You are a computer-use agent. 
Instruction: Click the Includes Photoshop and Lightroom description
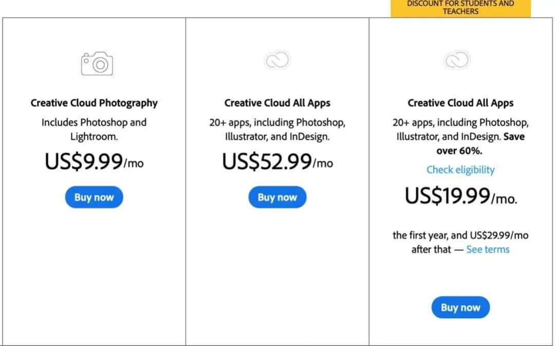[x=94, y=129]
